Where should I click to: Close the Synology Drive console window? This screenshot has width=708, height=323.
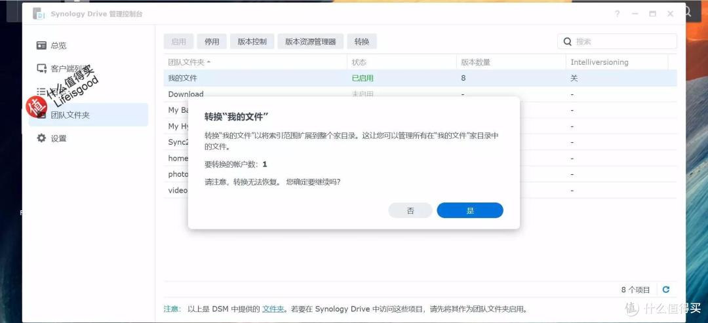(671, 14)
